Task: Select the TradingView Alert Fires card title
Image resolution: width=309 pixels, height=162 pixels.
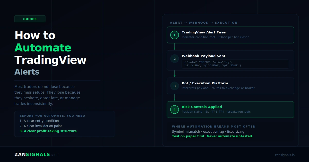Action: [204, 32]
